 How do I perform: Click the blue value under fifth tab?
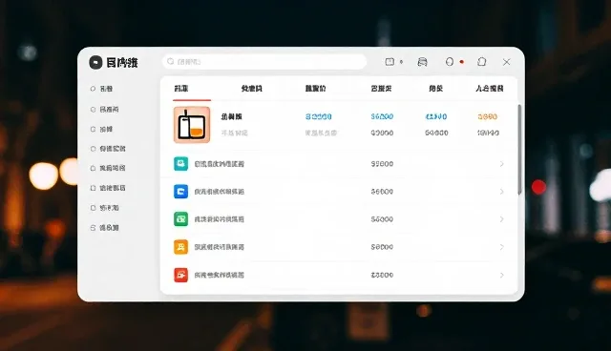click(436, 116)
